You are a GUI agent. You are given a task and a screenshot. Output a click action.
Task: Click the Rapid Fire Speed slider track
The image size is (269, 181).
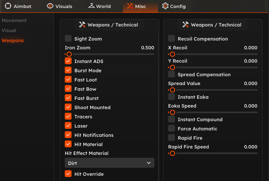pyautogui.click(x=217, y=153)
